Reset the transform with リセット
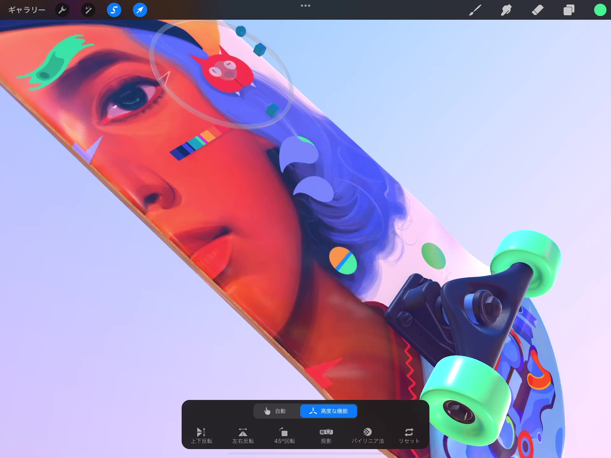Viewport: 611px width, 458px height. coord(409,436)
